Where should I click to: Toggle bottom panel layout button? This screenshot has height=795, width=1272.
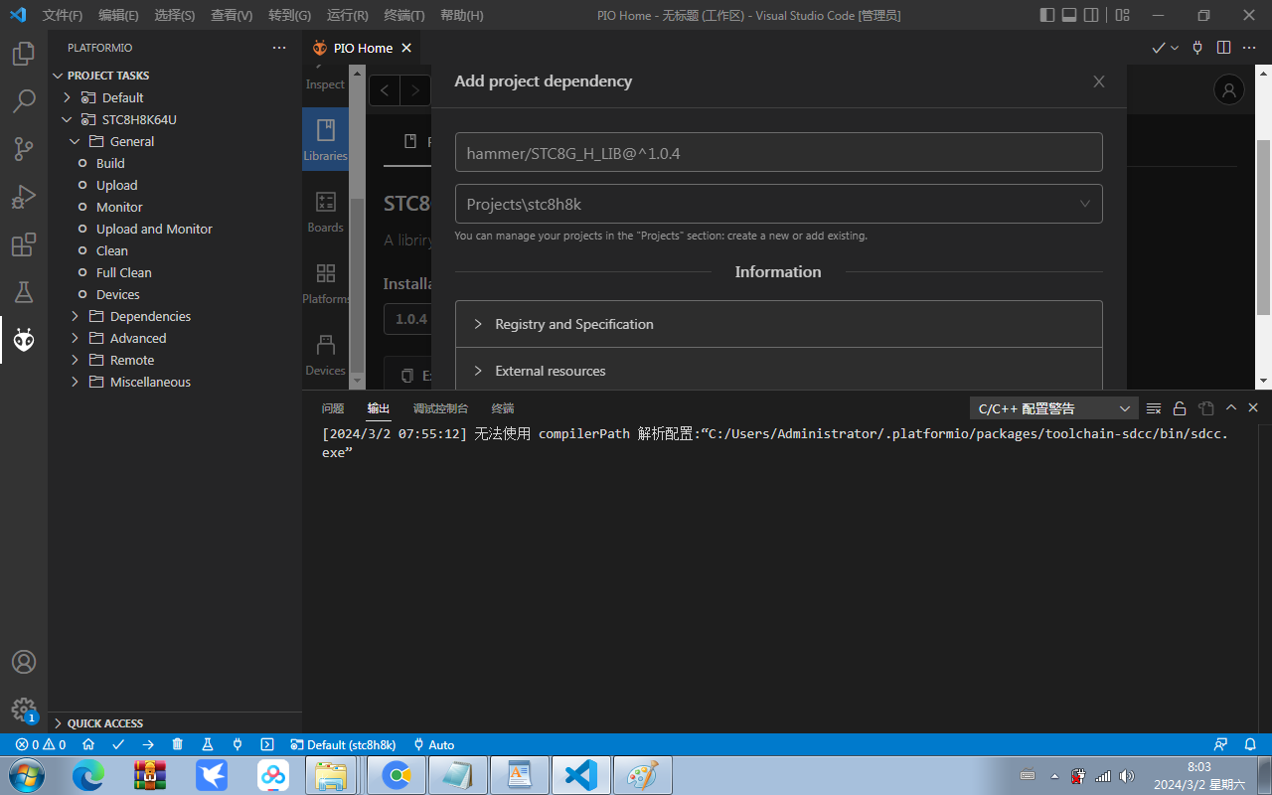point(1069,15)
